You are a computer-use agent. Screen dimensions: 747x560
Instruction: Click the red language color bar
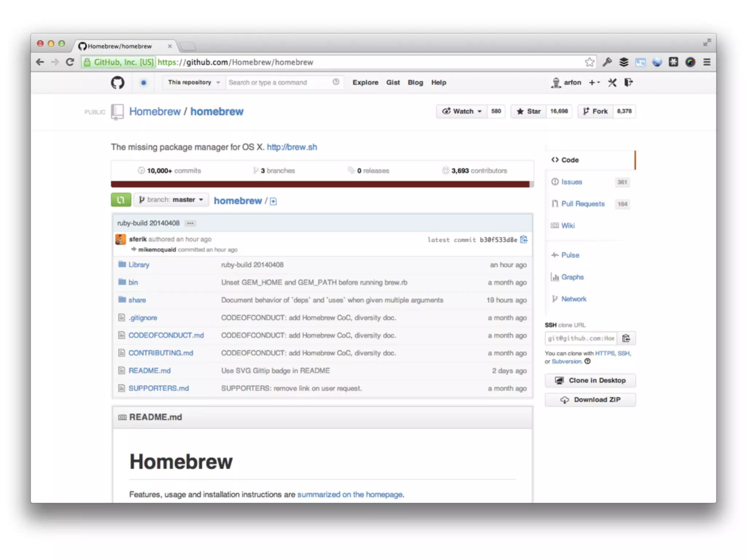(320, 184)
